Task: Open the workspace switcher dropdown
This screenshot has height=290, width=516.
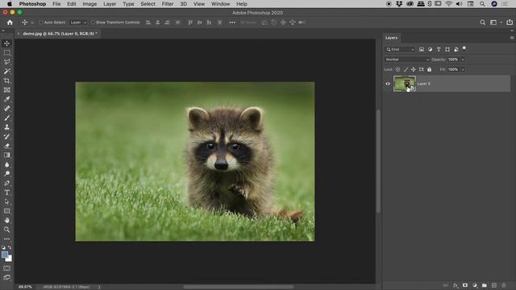Action: click(496, 23)
